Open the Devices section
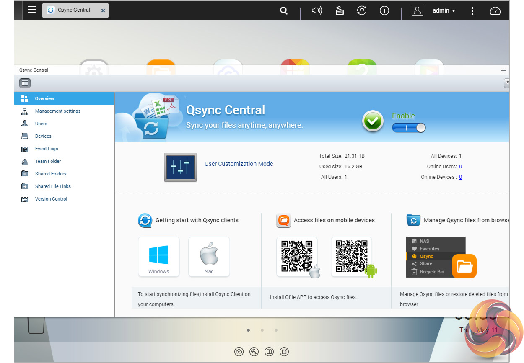 tap(64, 136)
